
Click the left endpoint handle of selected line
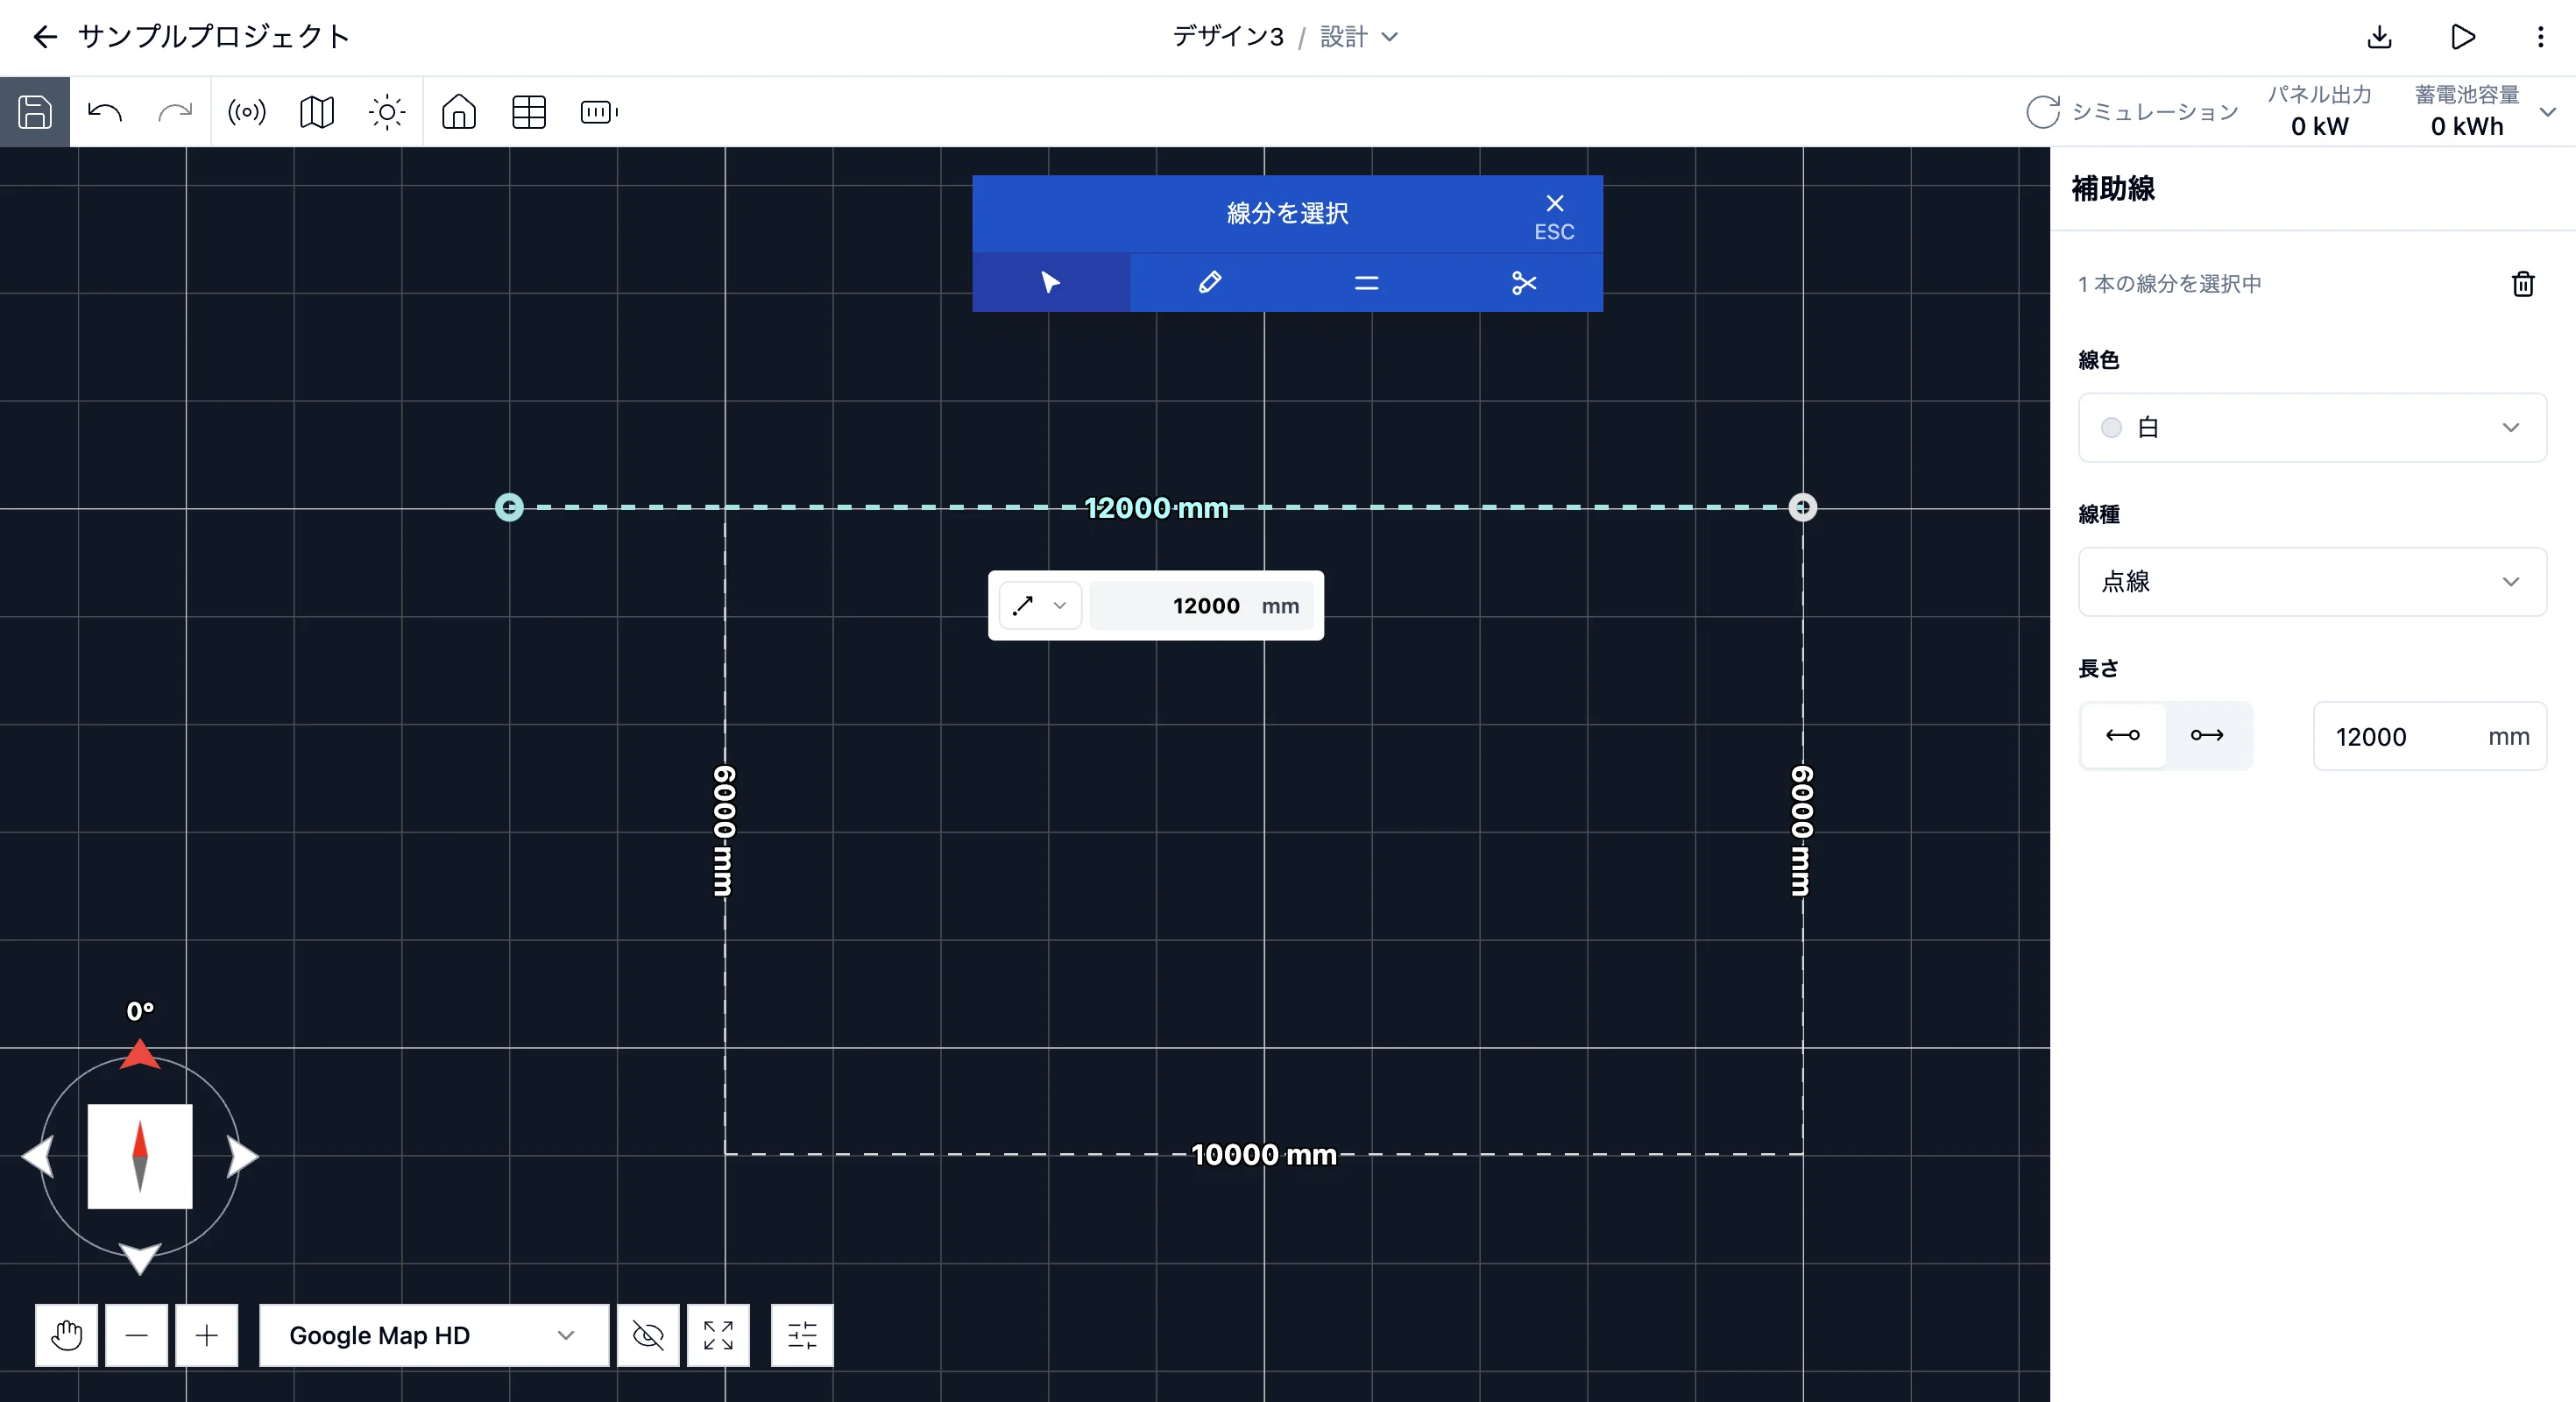pos(509,507)
